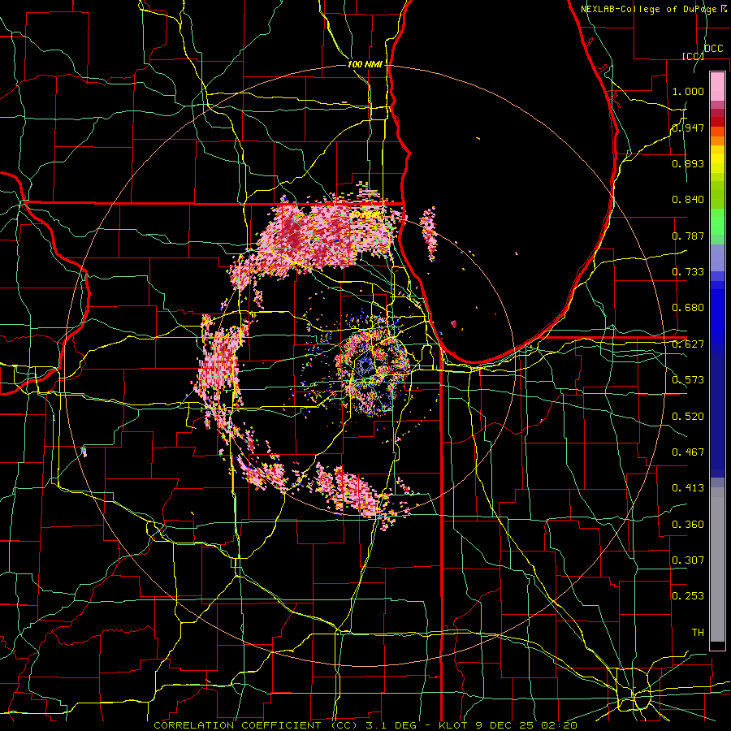Select the 0.840 scale value
Image resolution: width=731 pixels, height=731 pixels.
click(x=688, y=200)
